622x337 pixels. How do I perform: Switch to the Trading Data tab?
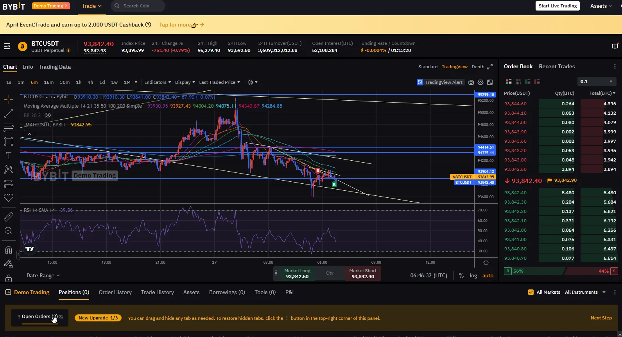55,67
